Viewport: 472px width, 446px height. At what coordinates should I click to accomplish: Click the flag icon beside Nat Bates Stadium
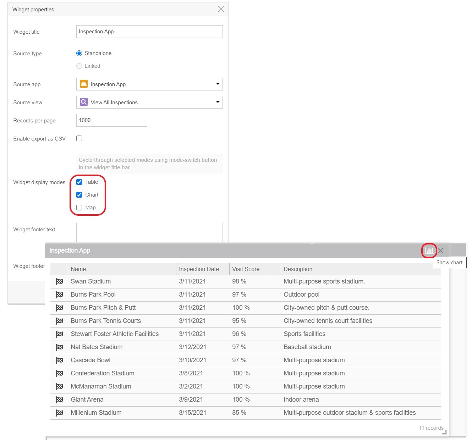[x=59, y=347]
